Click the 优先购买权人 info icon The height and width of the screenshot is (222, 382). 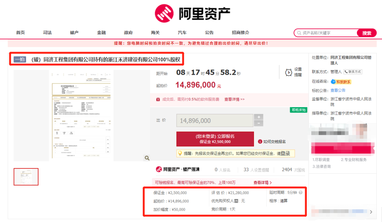(236, 201)
